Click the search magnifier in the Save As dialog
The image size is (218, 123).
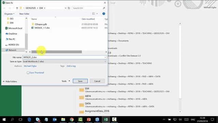coord(104,8)
